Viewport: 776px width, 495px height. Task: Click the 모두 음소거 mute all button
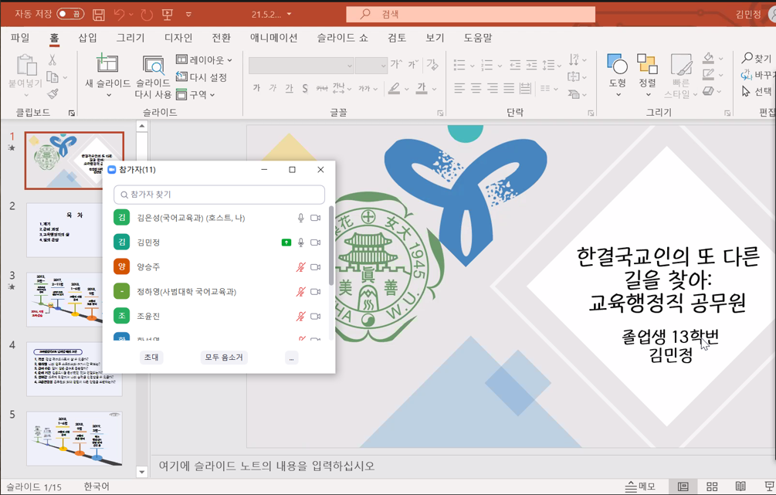[x=224, y=358]
